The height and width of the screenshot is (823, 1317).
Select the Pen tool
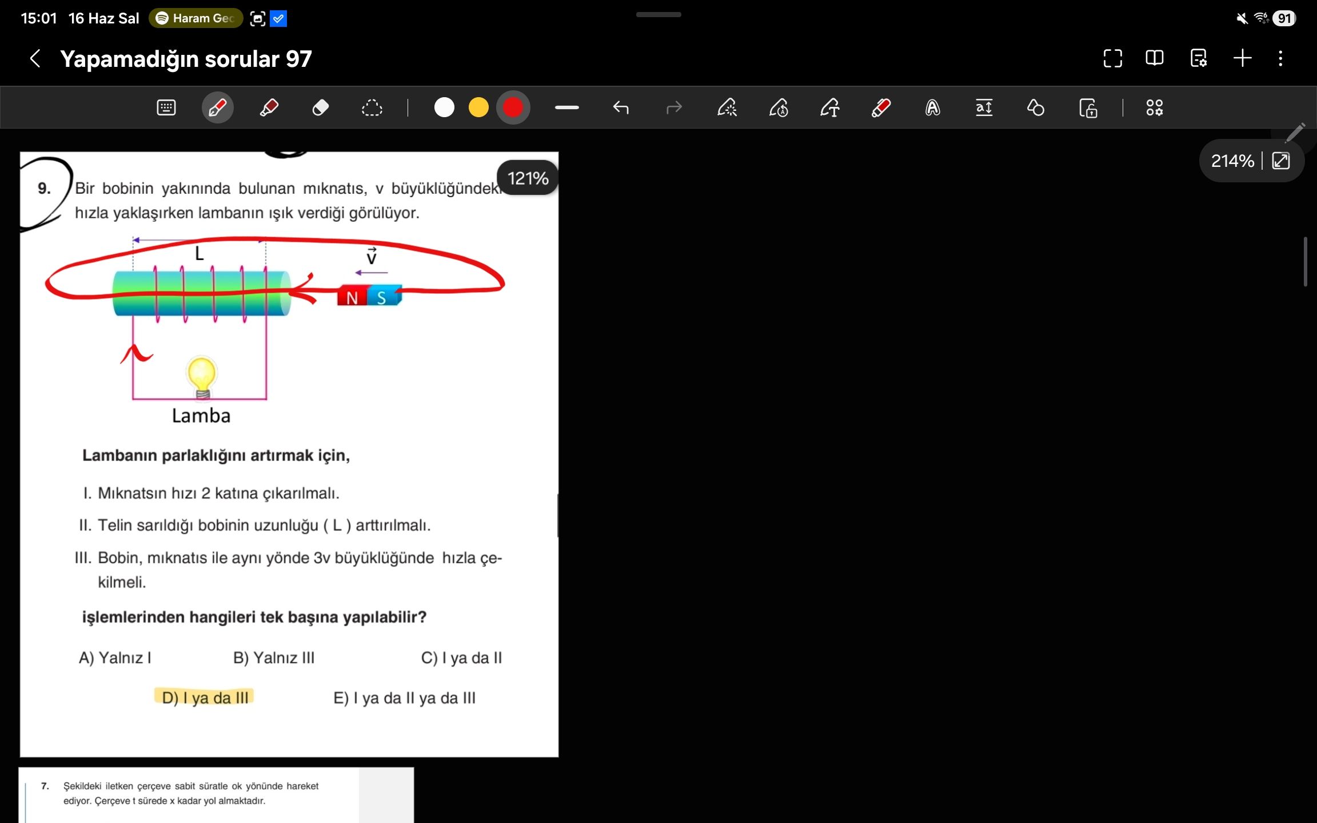218,107
